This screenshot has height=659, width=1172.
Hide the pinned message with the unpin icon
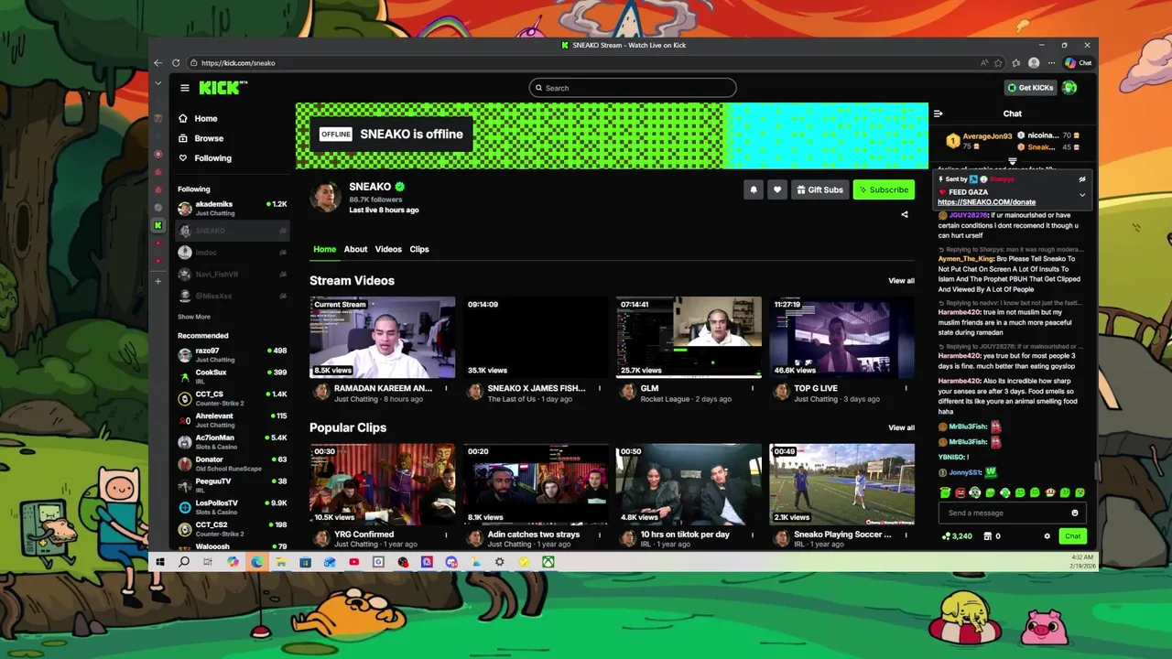pos(1081,179)
